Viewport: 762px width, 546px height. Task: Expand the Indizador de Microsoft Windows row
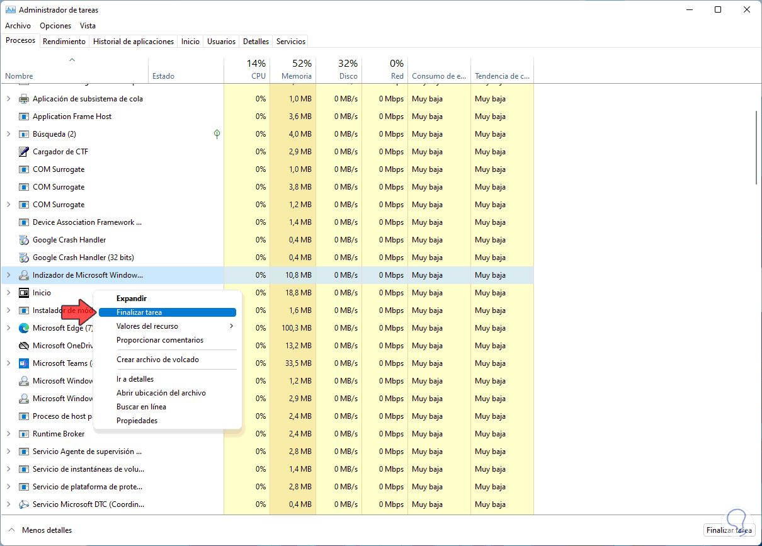8,275
